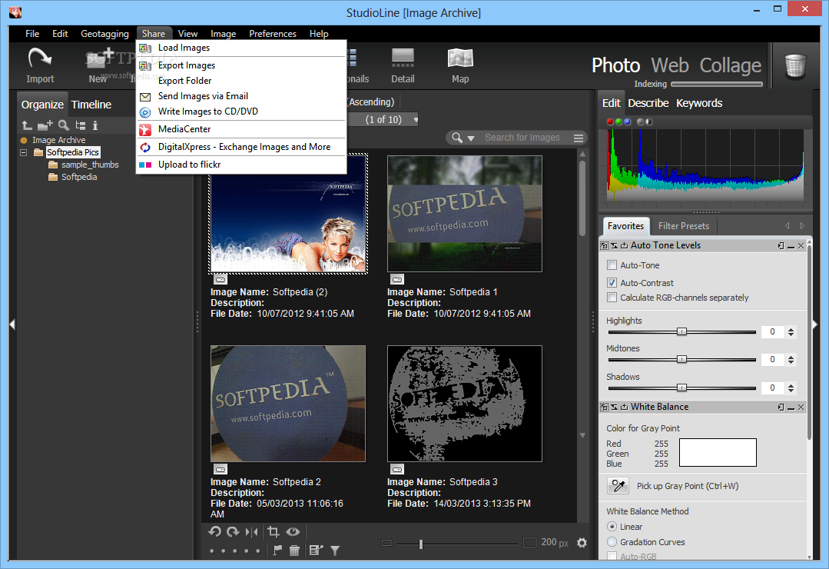
Task: Open the Geotagging menu
Action: (104, 33)
